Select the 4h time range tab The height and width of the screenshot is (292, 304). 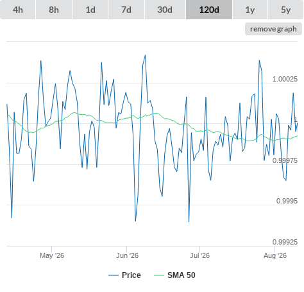pyautogui.click(x=18, y=10)
